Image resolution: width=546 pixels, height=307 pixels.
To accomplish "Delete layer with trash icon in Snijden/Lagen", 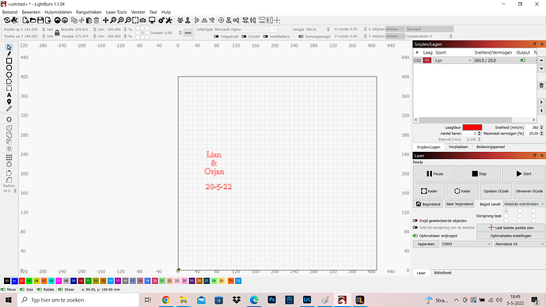I will point(541,85).
